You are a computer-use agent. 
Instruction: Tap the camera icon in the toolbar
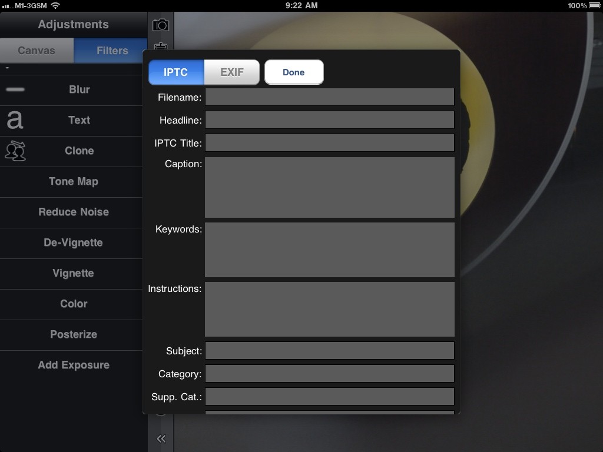161,25
